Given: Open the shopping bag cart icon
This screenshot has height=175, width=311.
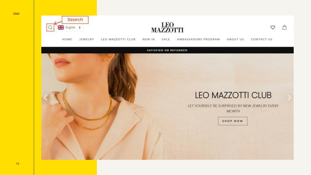Looking at the screenshot, I should (x=284, y=27).
